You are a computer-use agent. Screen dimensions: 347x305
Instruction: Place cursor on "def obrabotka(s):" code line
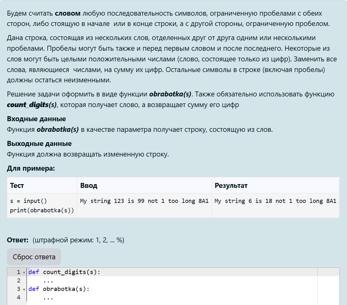(59, 289)
